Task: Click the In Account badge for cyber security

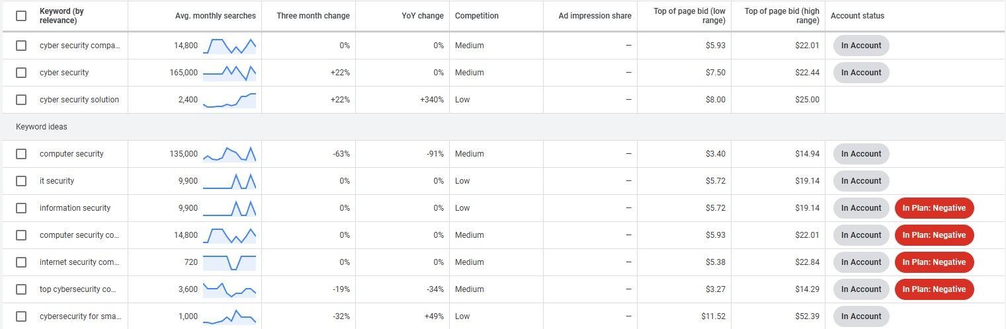Action: coord(861,73)
